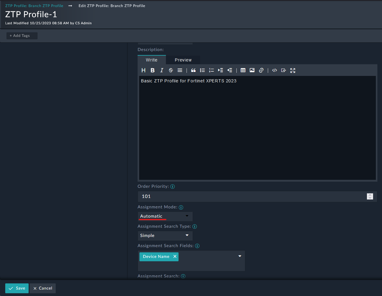Toggle bold formatting in editor
Screen dimensions: 382x296
click(x=152, y=70)
